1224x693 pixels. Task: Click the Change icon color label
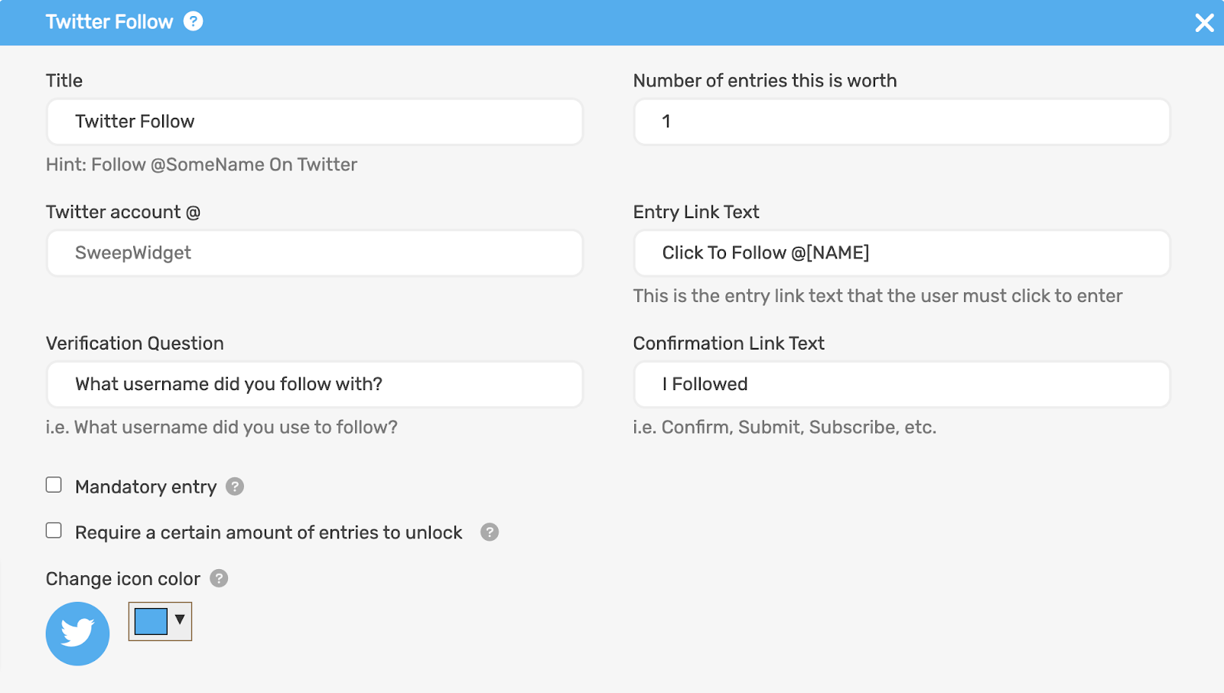click(122, 579)
